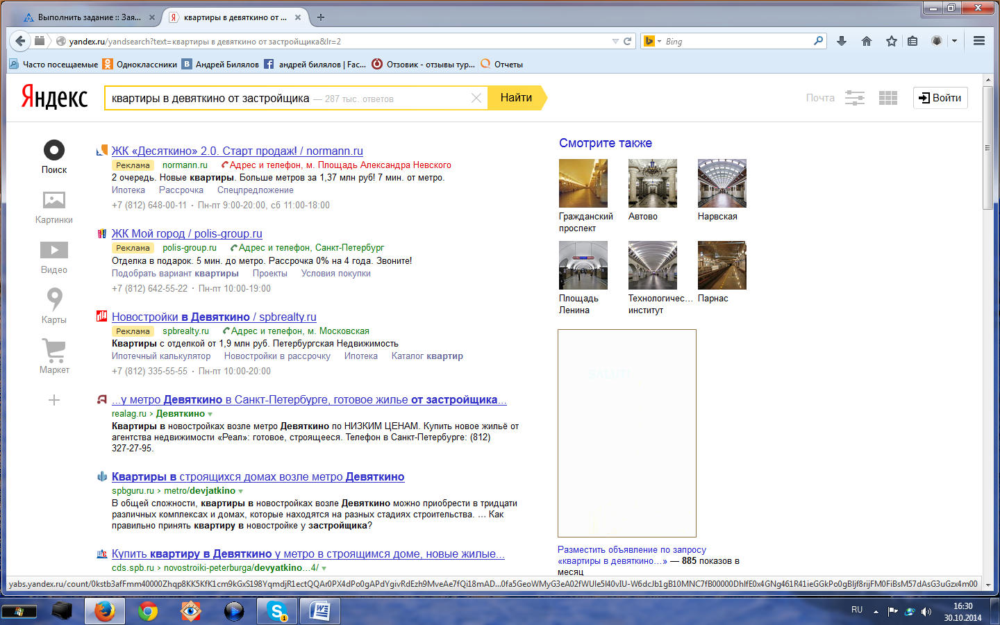Viewport: 1000px width, 625px height.
Task: Select the Поиск sidebar icon
Action: pyautogui.click(x=53, y=150)
